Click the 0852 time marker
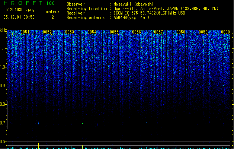Image resolution: width=234 pixels, height=149 pixels. 47,32
